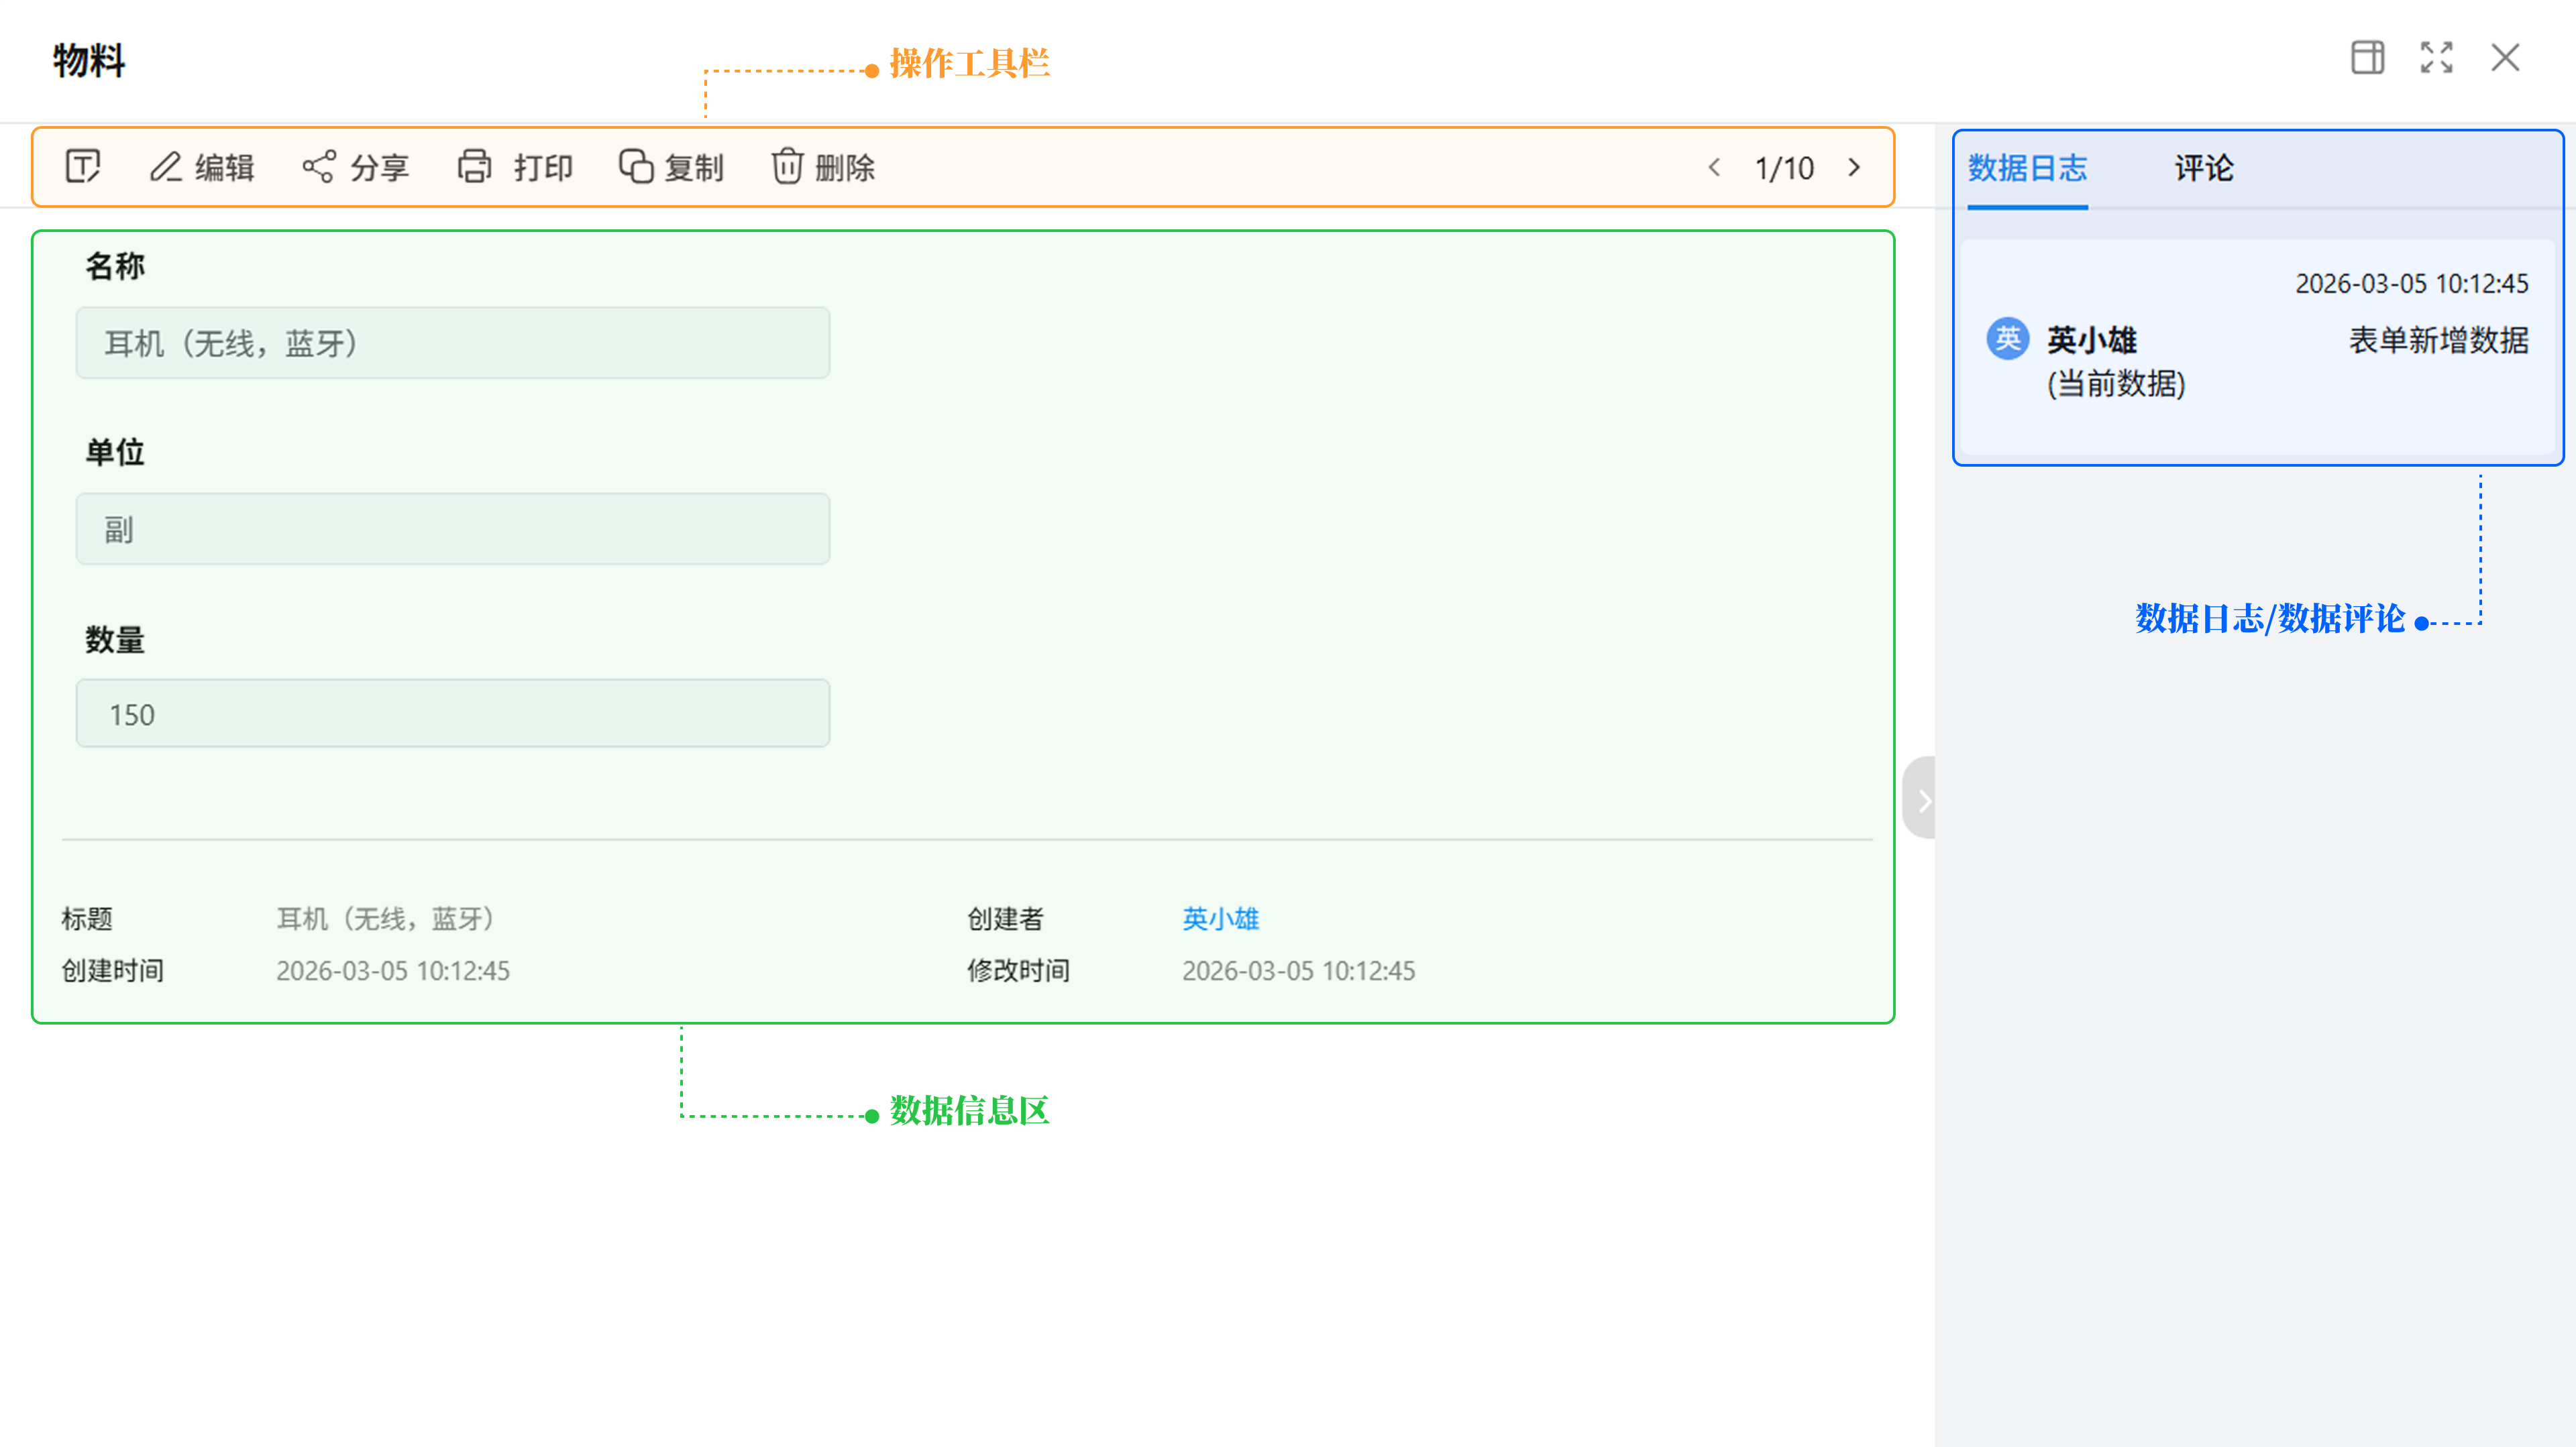Click the 删除 trash icon
The height and width of the screenshot is (1447, 2576).
787,167
